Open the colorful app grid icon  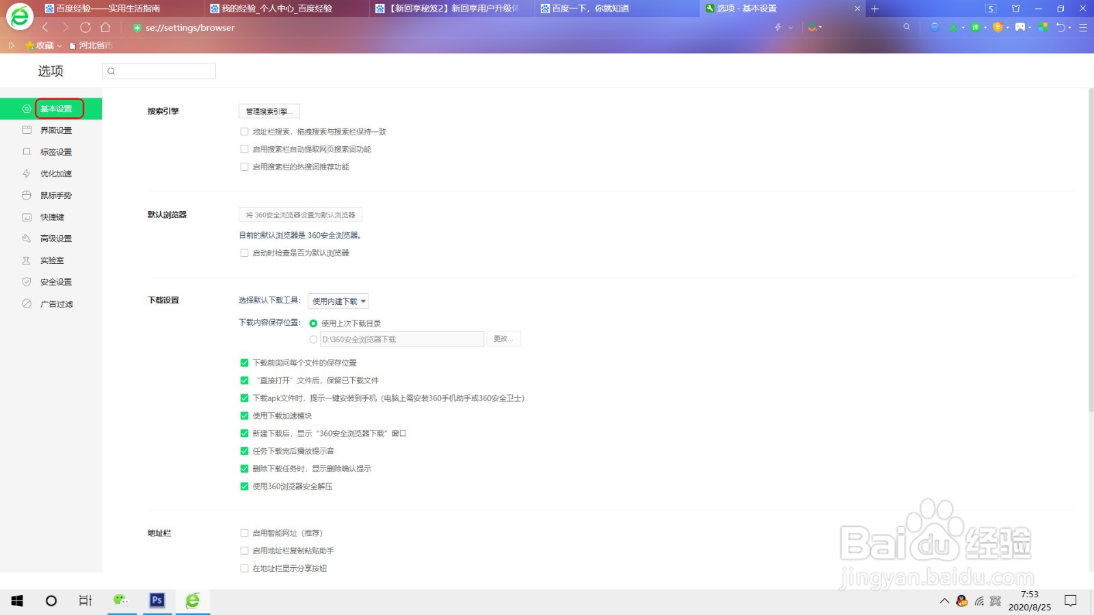click(x=1043, y=27)
